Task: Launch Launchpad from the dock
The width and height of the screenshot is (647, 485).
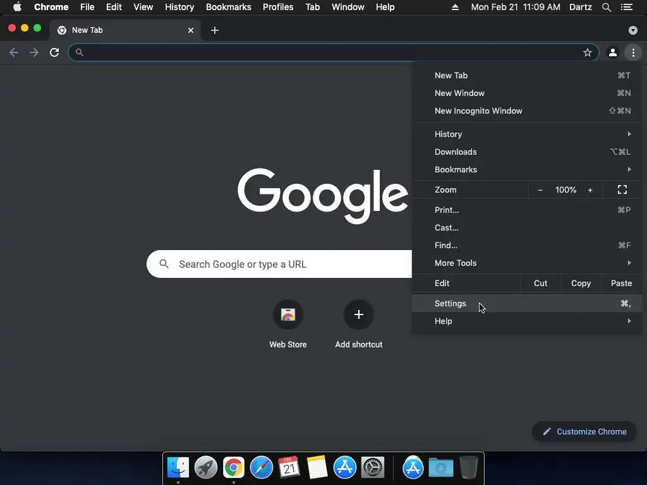Action: point(206,468)
